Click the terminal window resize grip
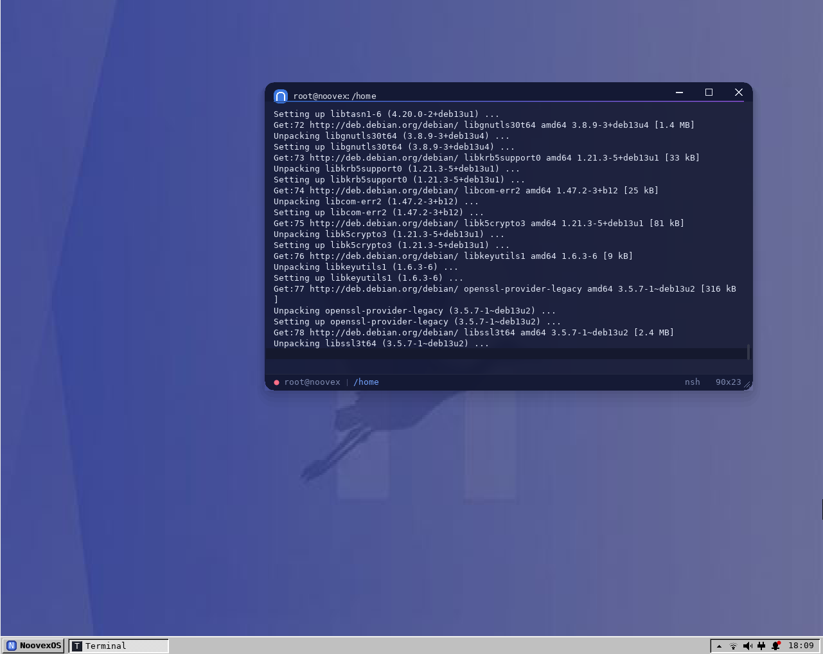Image resolution: width=823 pixels, height=654 pixels. (747, 385)
